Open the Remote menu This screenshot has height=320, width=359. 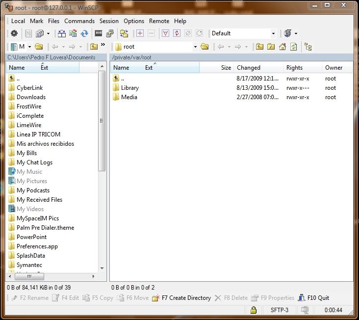(x=159, y=21)
